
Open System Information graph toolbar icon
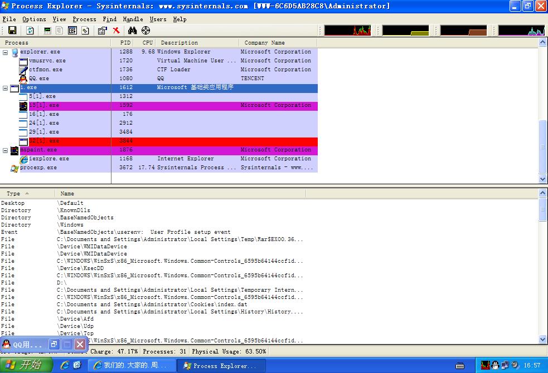click(47, 31)
